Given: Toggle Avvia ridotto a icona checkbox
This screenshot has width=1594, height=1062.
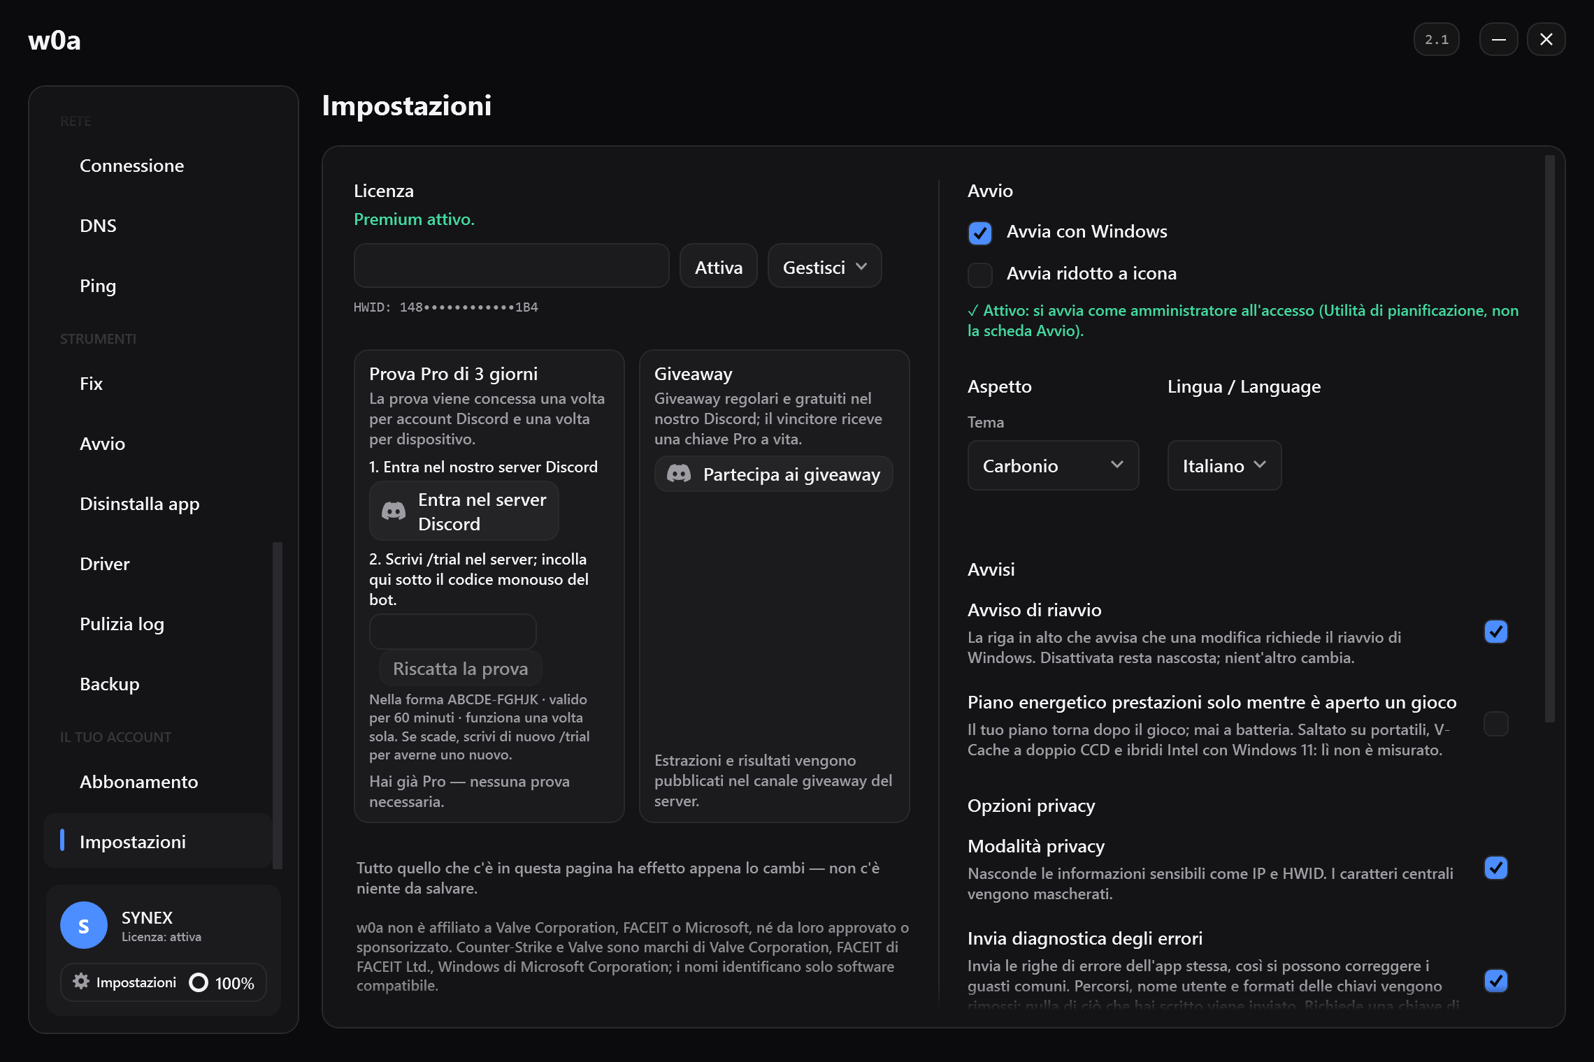Looking at the screenshot, I should [x=980, y=275].
